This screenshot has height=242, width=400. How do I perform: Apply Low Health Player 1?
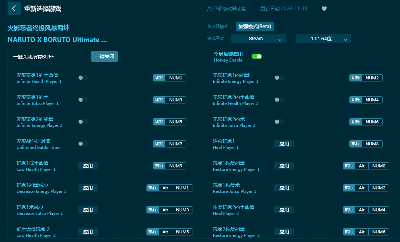88,166
